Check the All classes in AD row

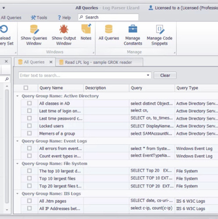point(29,103)
